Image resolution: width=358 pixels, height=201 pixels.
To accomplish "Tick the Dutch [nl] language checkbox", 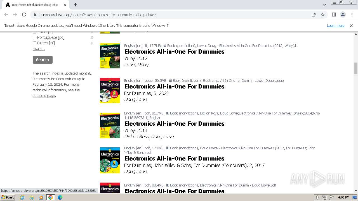I will [x=34, y=43].
